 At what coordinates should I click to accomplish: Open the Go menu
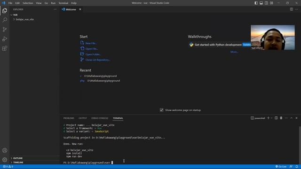[x=46, y=3]
